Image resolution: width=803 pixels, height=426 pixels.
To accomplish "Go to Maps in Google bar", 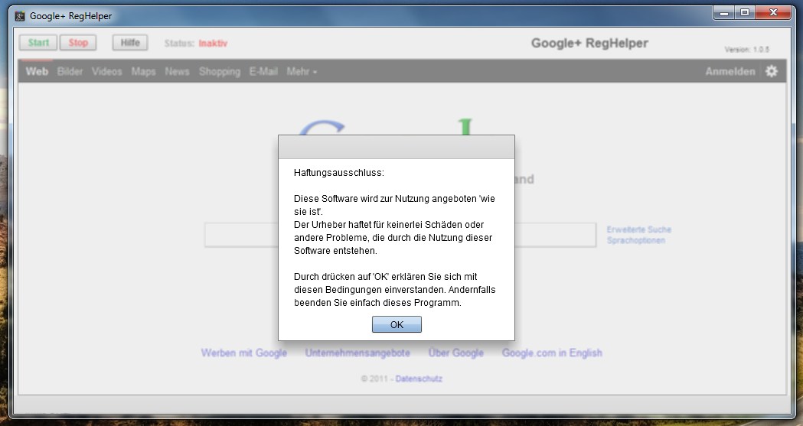I will coord(143,72).
